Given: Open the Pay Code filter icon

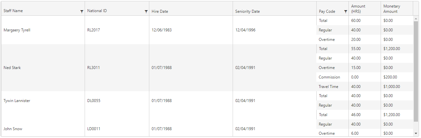Looking at the screenshot, I should click(346, 11).
